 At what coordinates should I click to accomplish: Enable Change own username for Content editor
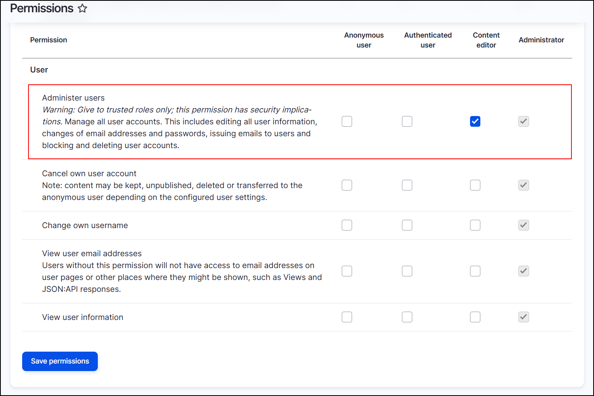475,225
